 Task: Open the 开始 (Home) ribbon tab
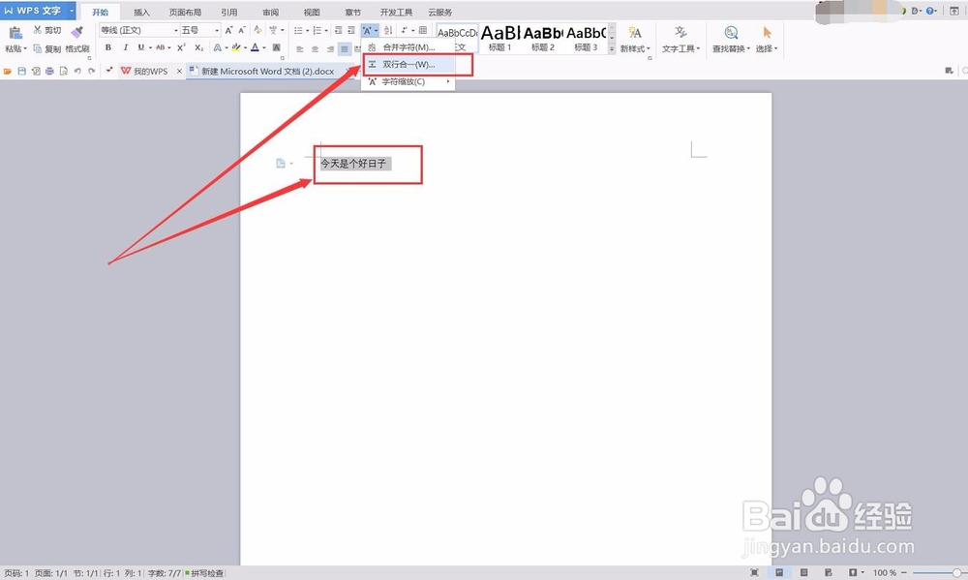click(x=100, y=12)
